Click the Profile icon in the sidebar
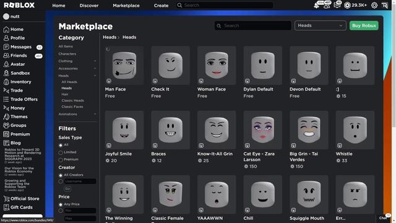 (x=6, y=38)
